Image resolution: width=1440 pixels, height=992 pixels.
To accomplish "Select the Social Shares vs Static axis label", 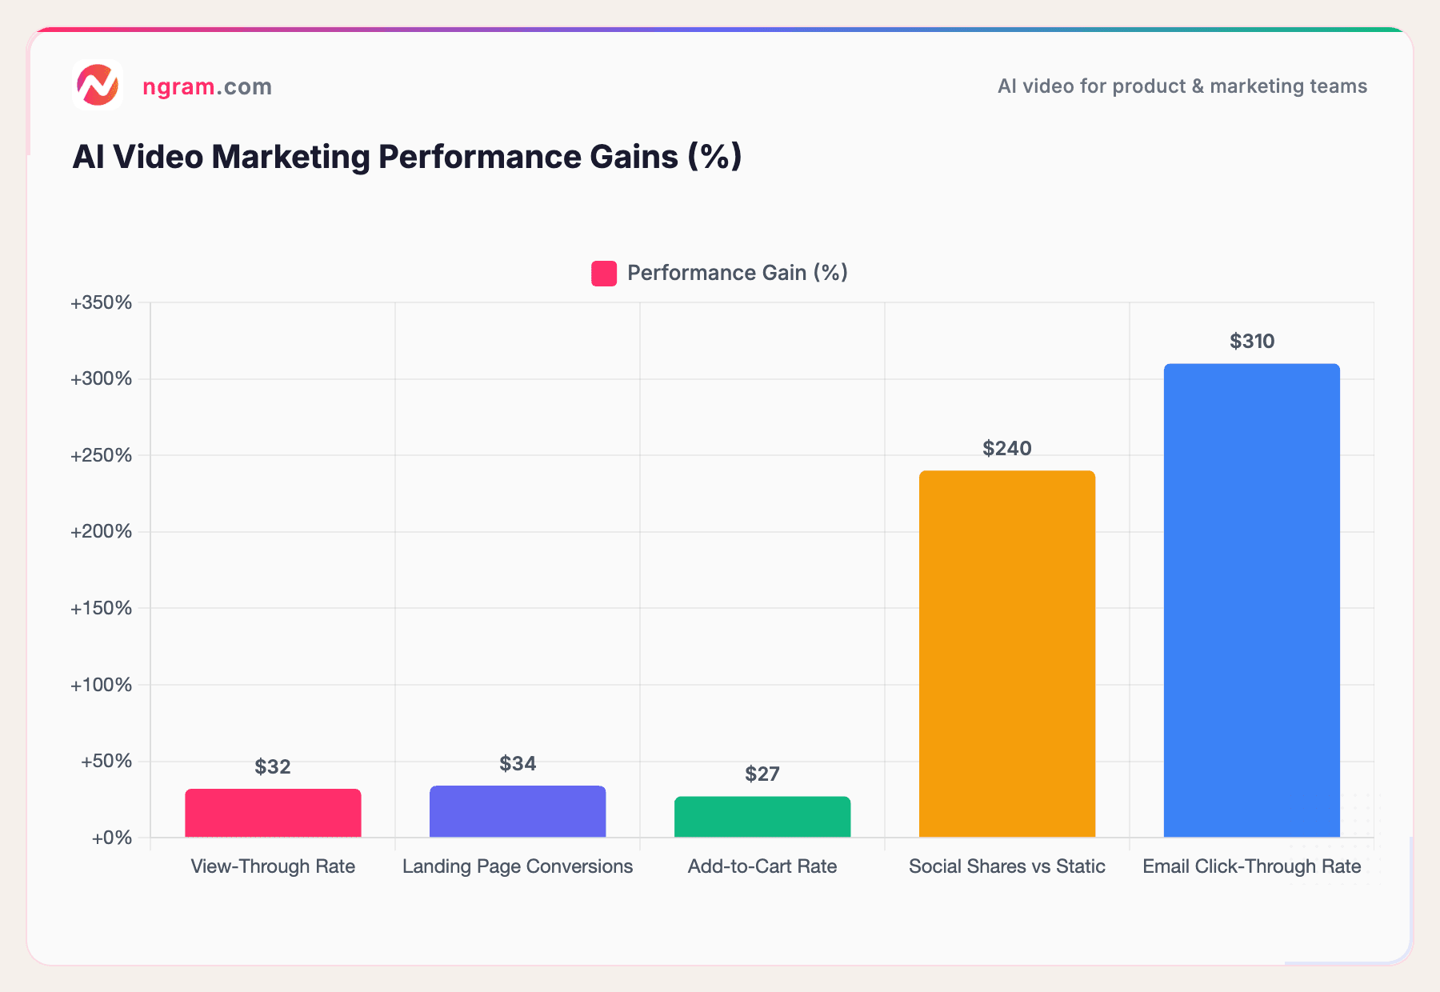I will [x=1007, y=866].
